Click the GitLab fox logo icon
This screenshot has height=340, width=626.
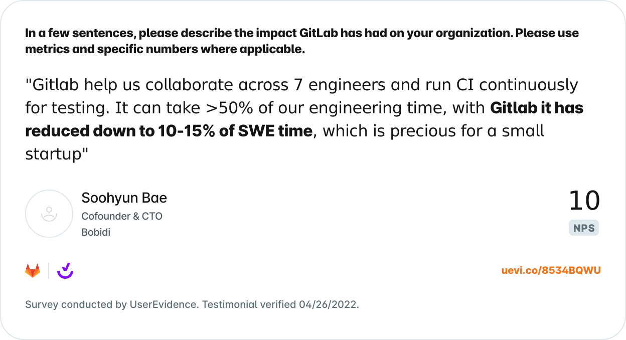[x=33, y=271]
